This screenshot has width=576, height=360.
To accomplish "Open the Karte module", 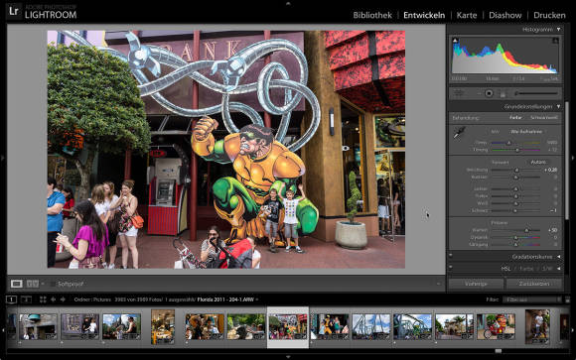I will (467, 16).
